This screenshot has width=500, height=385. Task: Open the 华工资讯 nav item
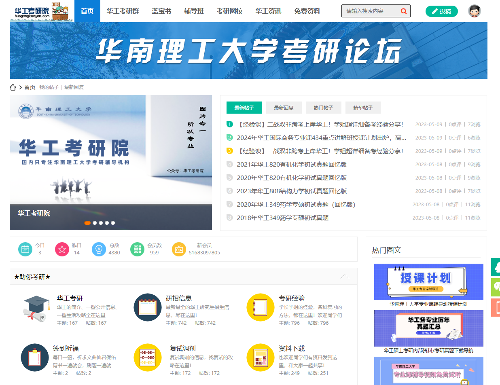(269, 11)
